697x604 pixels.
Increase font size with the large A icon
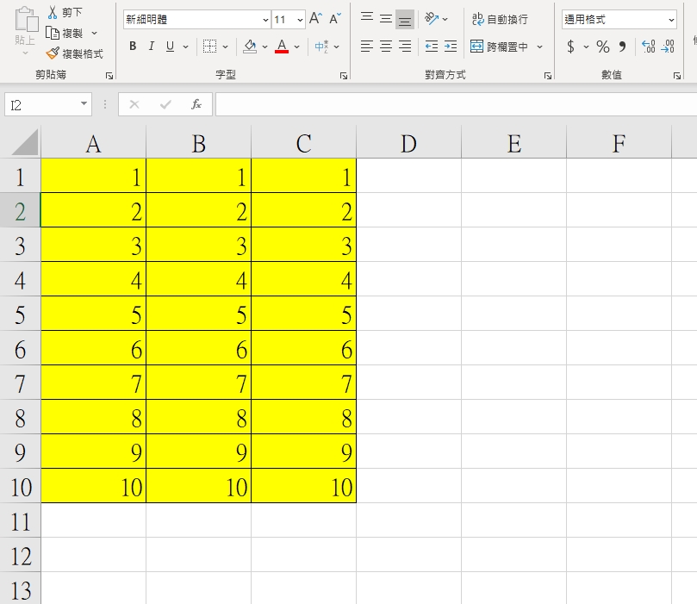(315, 19)
